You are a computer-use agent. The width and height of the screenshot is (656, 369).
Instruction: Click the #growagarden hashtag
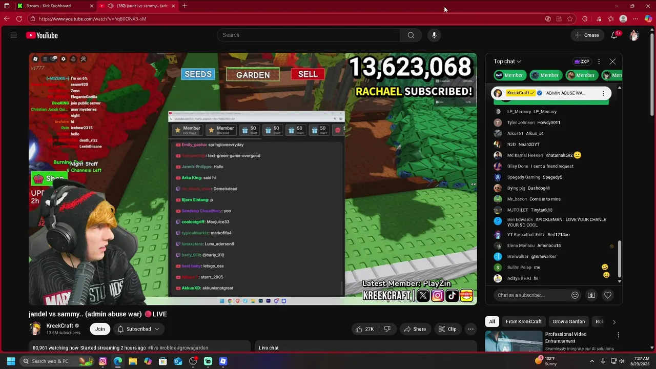point(193,348)
